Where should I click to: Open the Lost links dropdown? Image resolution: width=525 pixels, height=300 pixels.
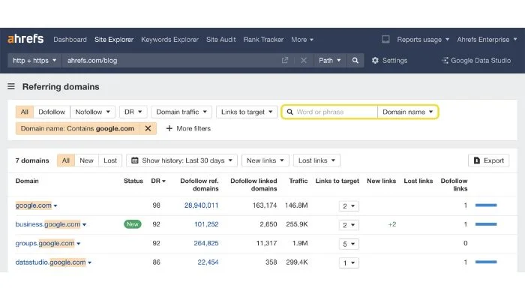(316, 160)
